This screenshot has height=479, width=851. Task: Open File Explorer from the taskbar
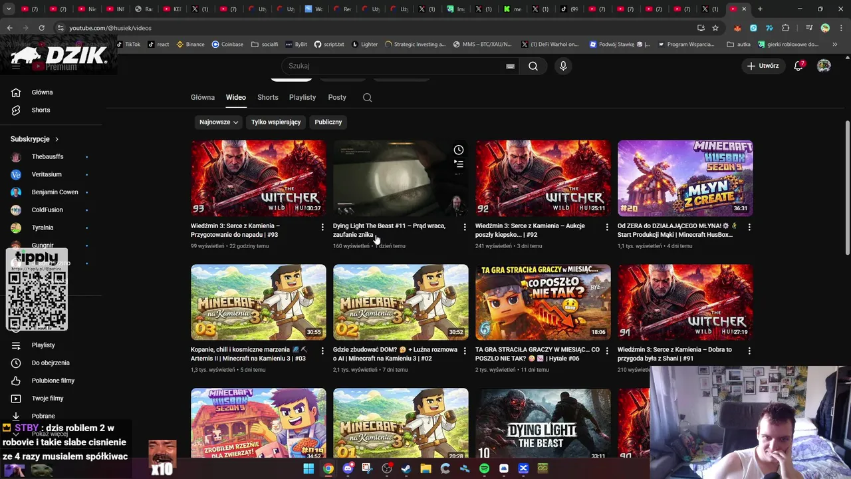(425, 468)
